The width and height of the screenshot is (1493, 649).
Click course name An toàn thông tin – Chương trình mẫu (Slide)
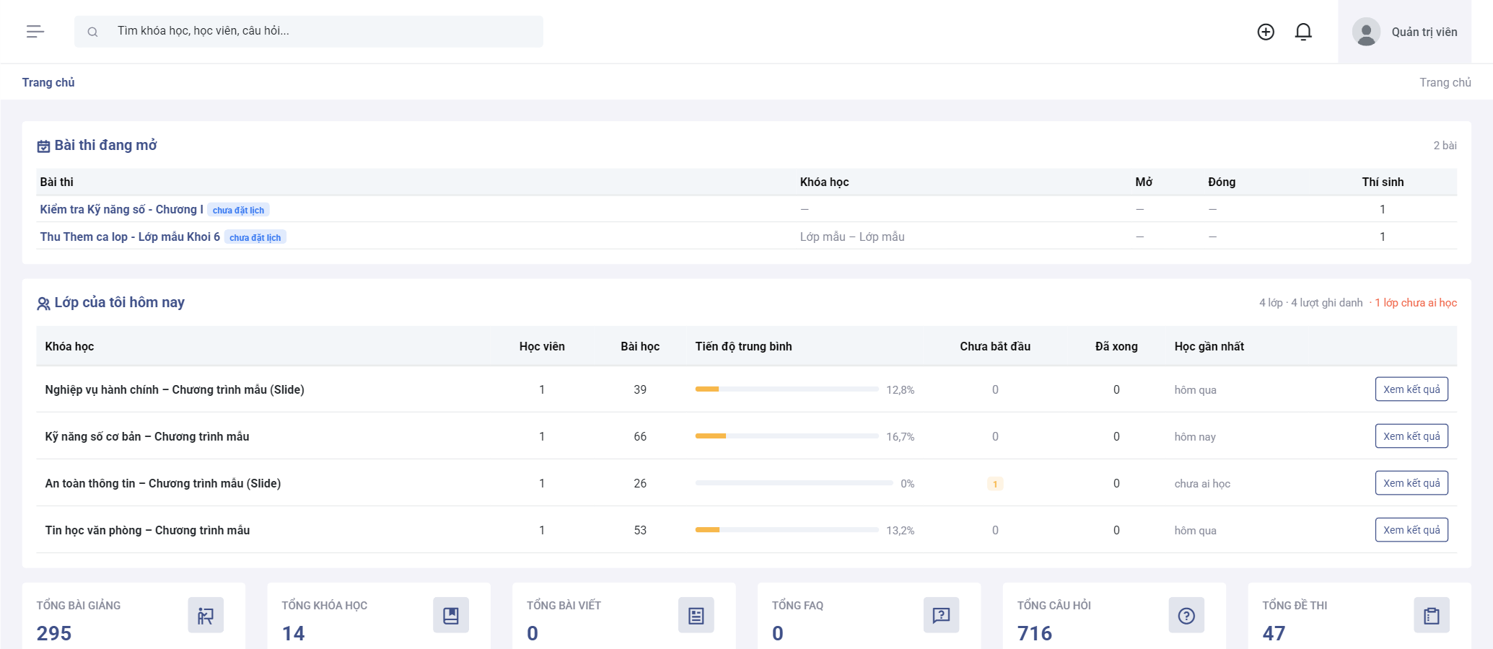coord(163,483)
